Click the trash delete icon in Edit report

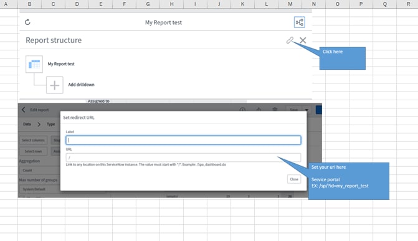275,110
